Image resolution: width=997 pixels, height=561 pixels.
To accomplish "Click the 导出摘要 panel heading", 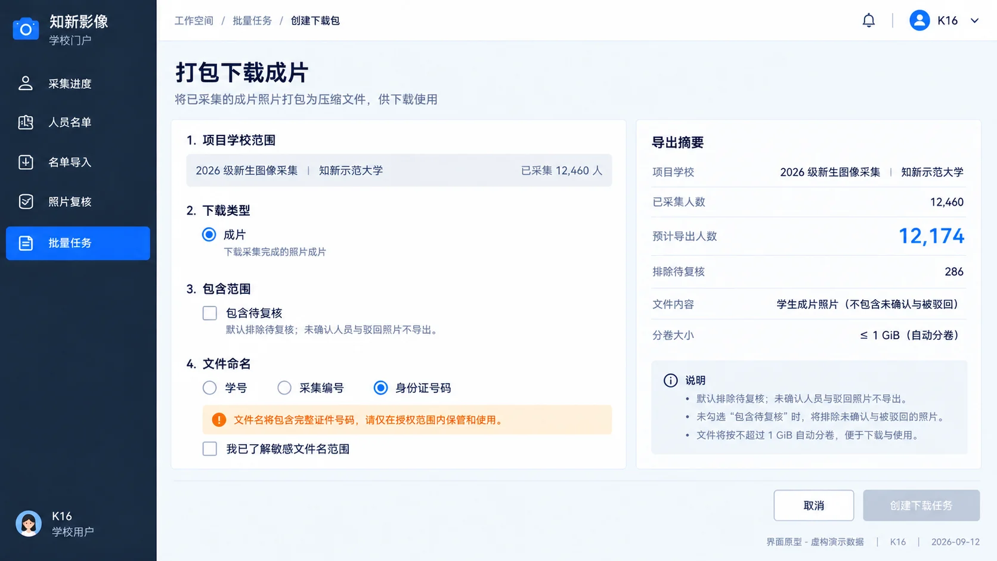I will (x=677, y=142).
